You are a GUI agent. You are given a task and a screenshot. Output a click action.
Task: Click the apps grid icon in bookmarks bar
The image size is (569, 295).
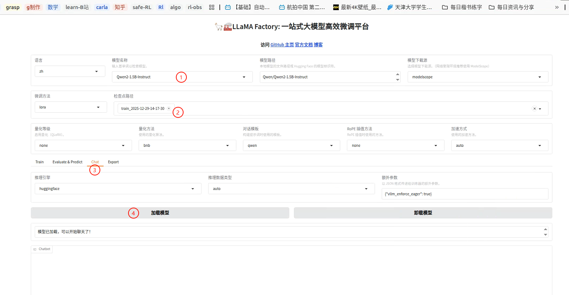pyautogui.click(x=212, y=7)
